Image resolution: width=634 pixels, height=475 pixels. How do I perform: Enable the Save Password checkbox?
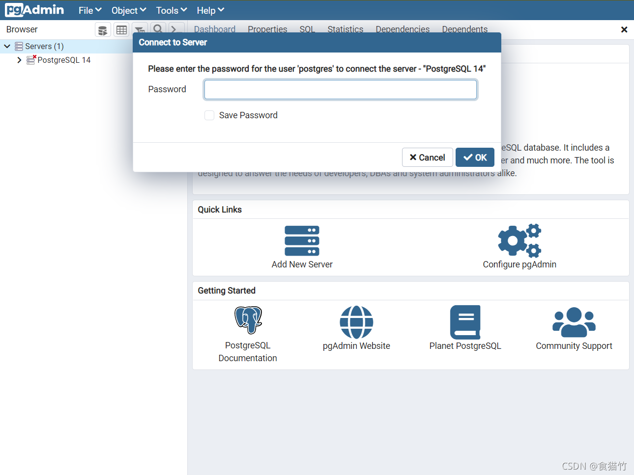click(209, 115)
